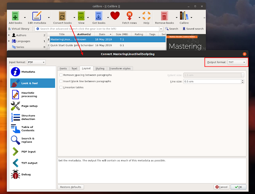
Task: Open View dropdown arrow
Action: (x=88, y=18)
